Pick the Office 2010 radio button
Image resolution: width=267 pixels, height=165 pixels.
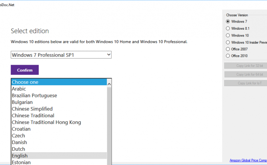(x=228, y=56)
